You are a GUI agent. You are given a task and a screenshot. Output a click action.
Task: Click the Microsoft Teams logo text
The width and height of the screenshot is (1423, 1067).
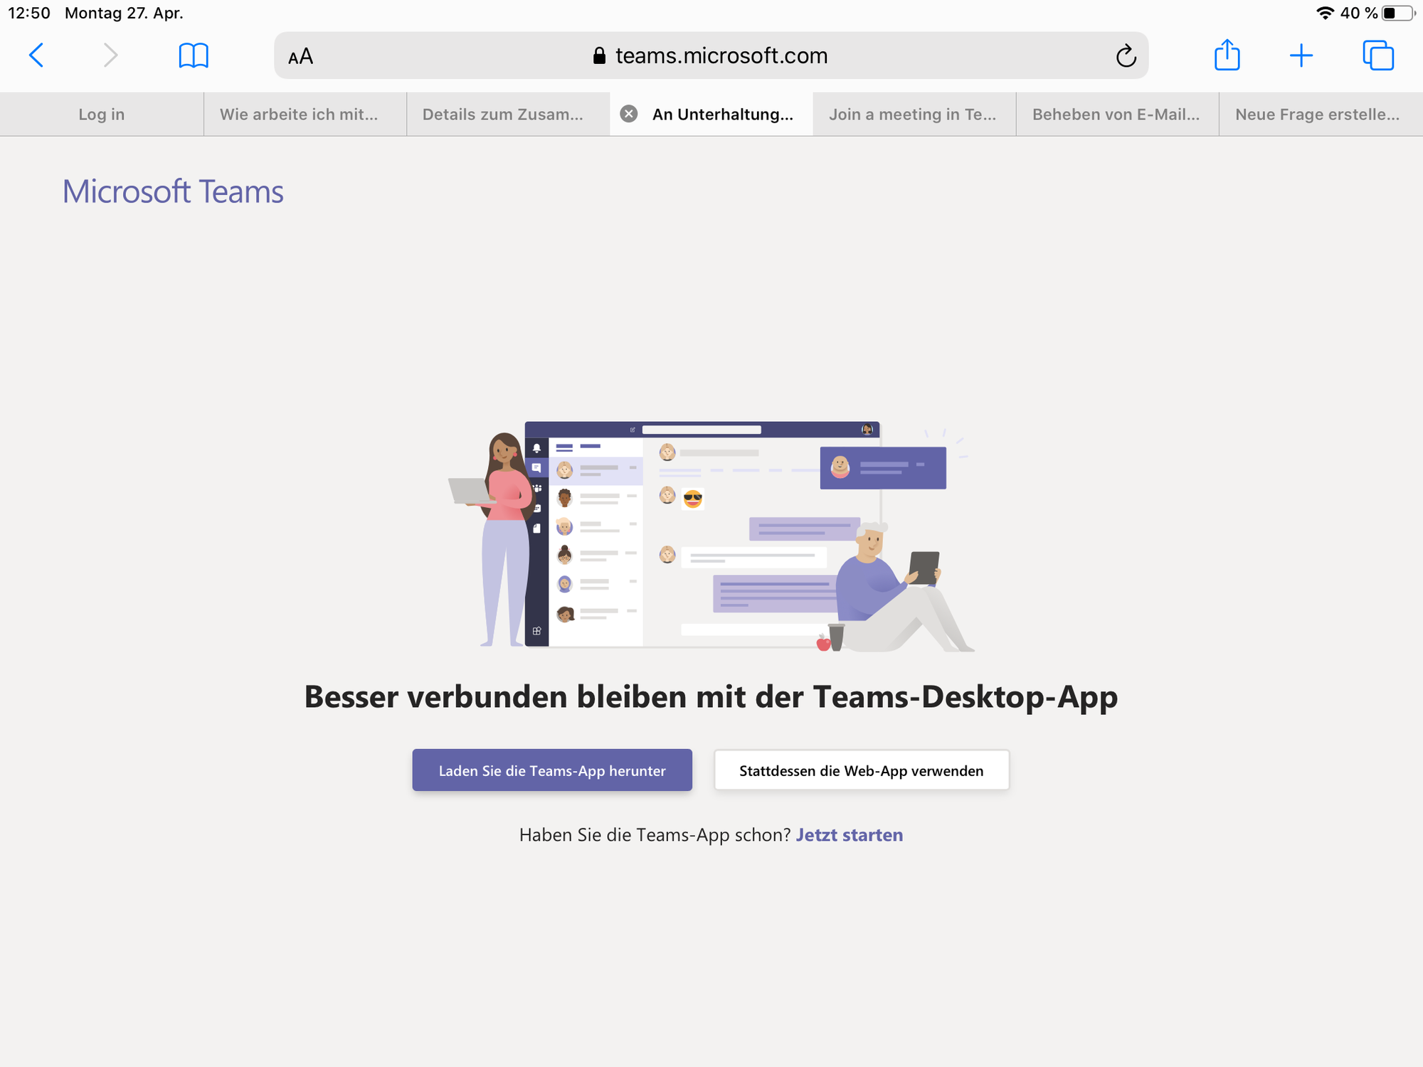[173, 191]
